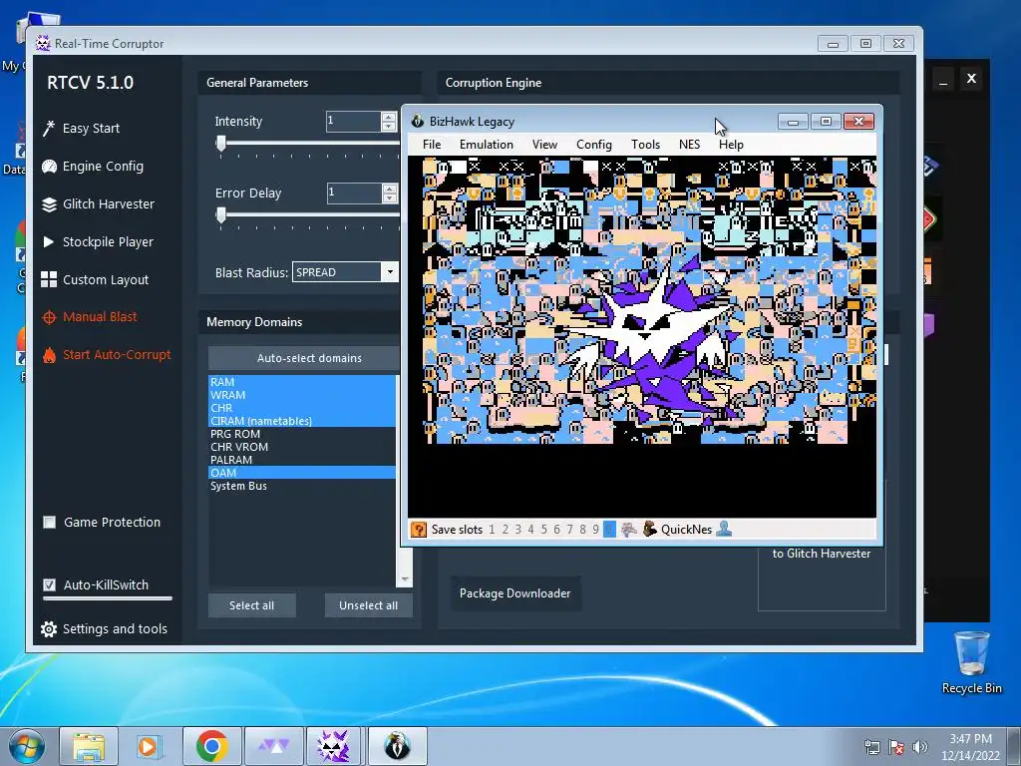Image resolution: width=1021 pixels, height=766 pixels.
Task: Click the purple triangles taskbar icon
Action: coord(273,746)
